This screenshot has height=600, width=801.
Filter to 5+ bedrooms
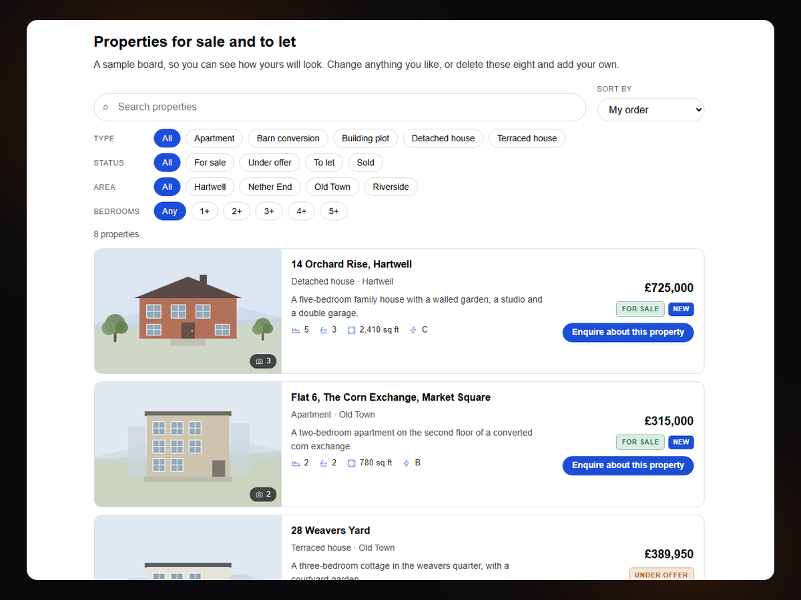(x=334, y=211)
